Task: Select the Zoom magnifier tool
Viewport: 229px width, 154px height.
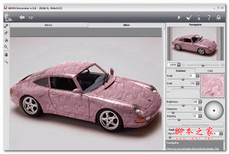Action: (x=6, y=61)
